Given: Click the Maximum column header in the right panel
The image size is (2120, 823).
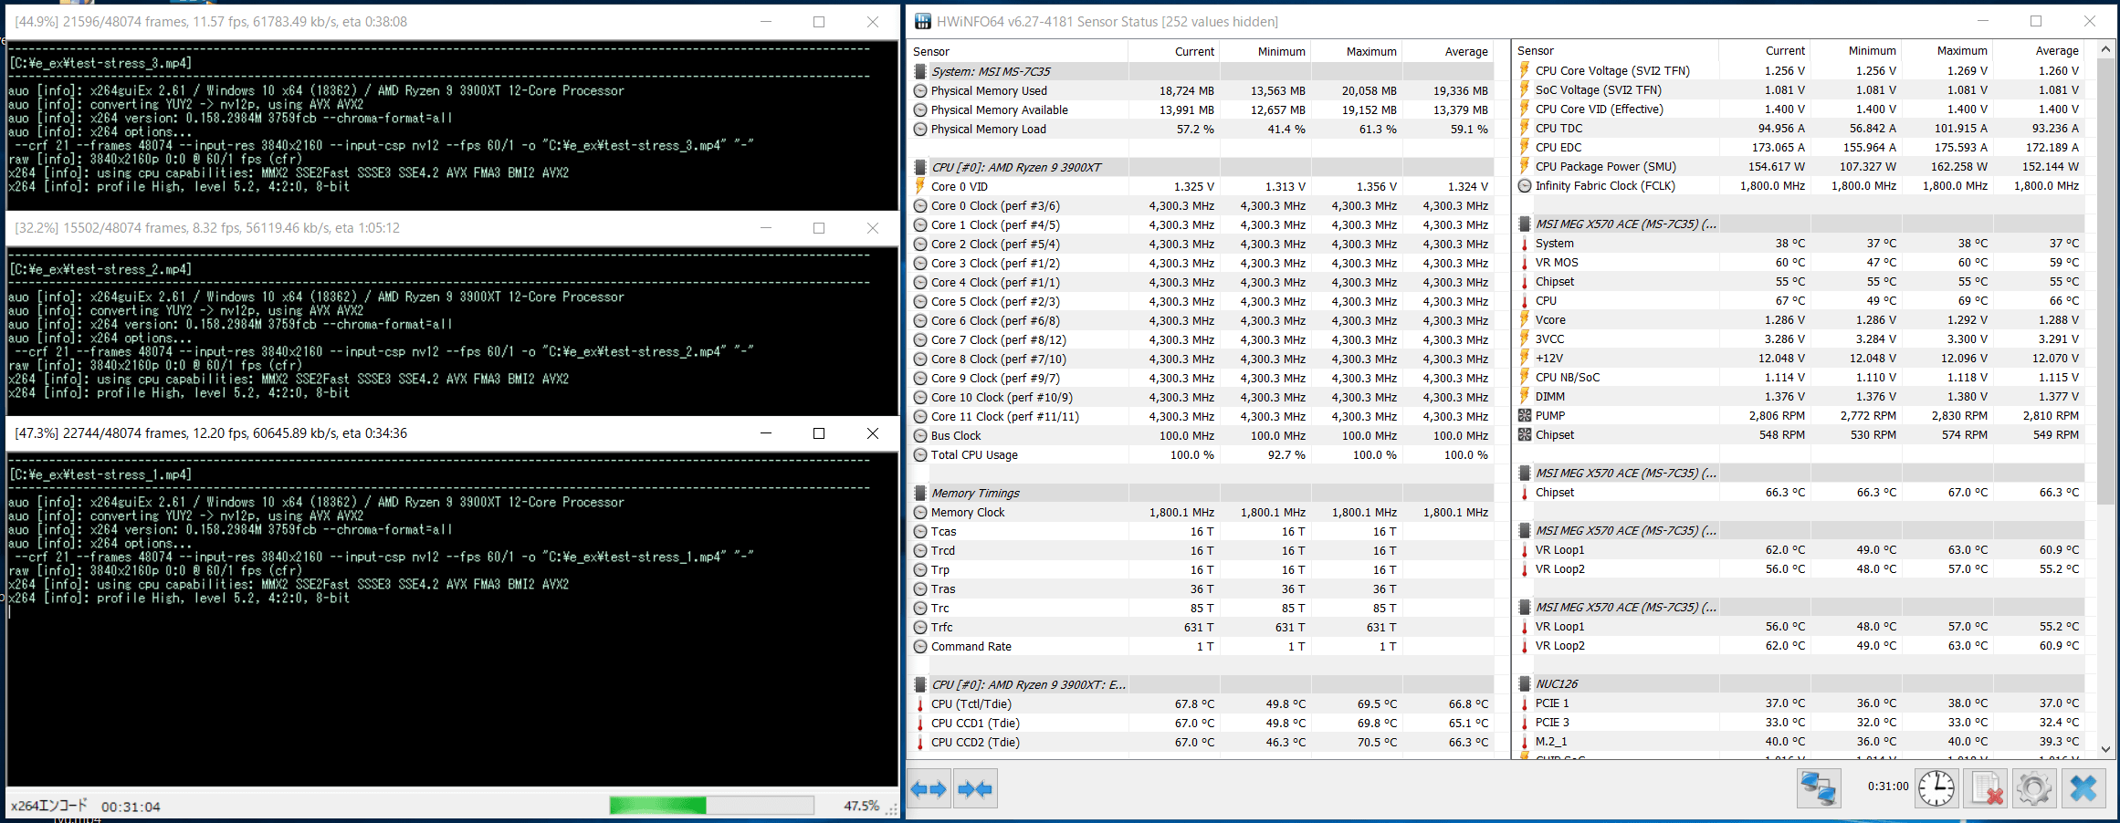Looking at the screenshot, I should 1947,50.
